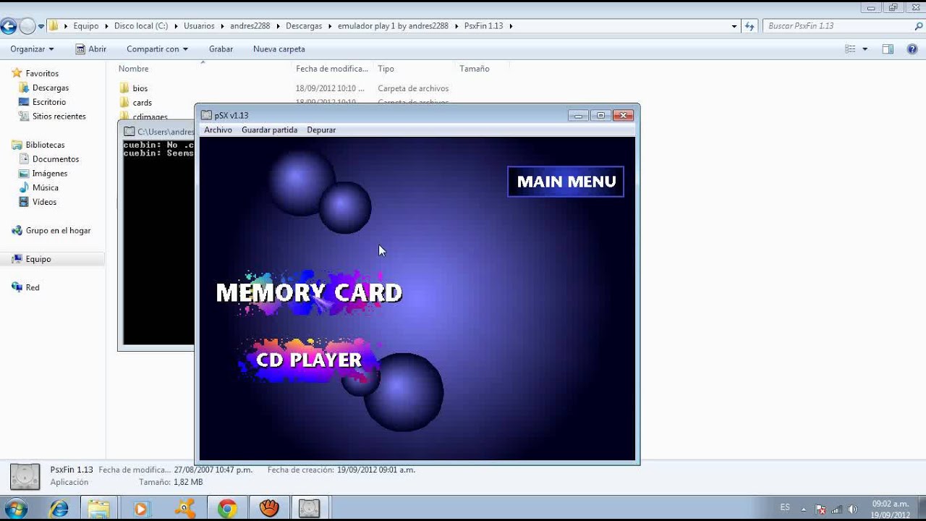This screenshot has width=926, height=521.
Task: Go forward using Explorer's forward arrow
Action: [27, 26]
